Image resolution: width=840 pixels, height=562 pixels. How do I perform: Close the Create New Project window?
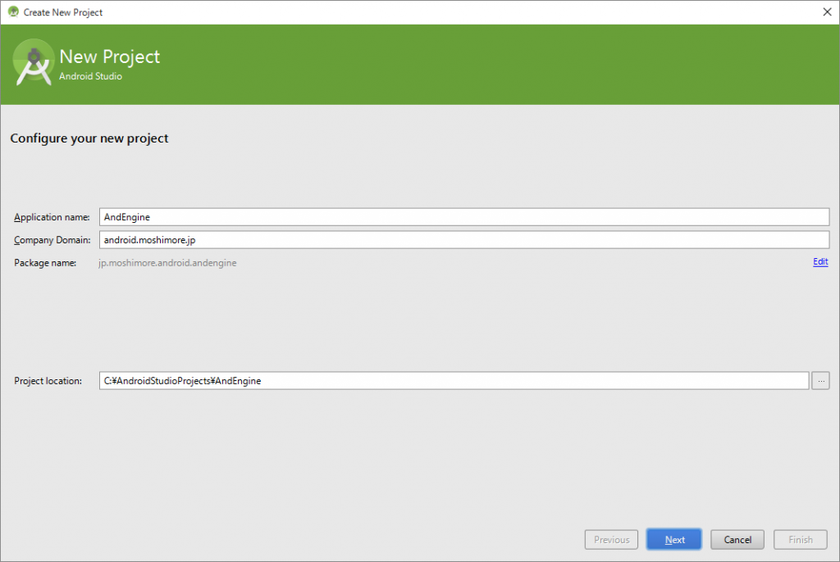pyautogui.click(x=826, y=12)
